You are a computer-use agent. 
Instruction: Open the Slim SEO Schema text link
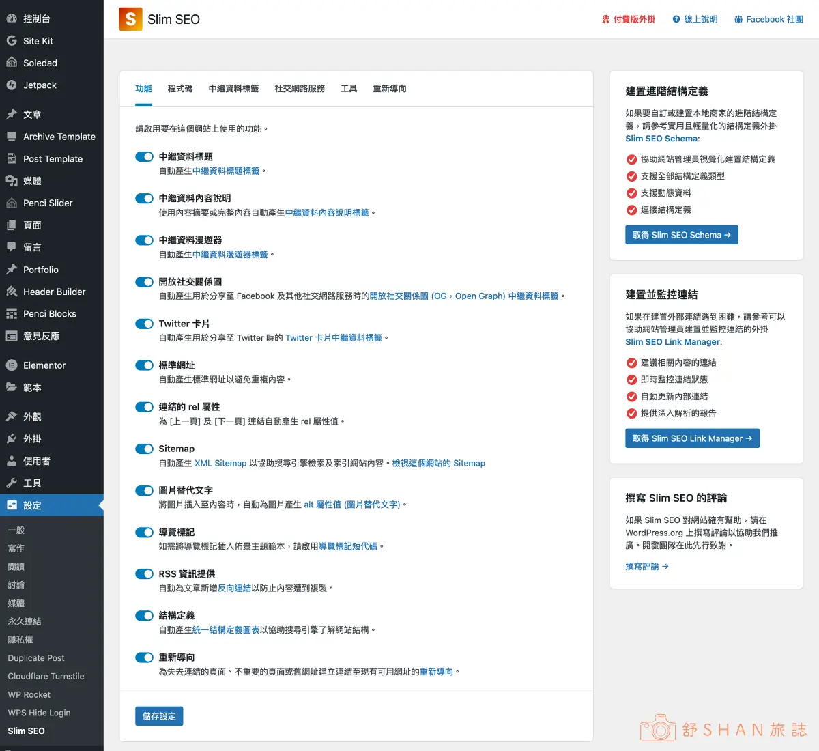tap(661, 139)
